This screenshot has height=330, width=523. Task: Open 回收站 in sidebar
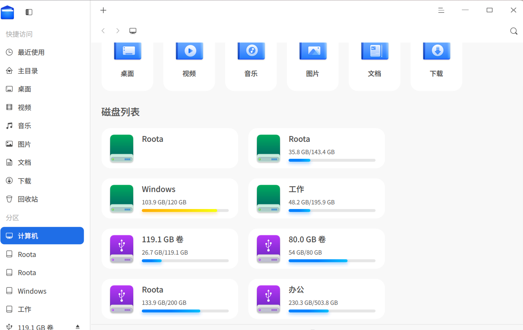42,199
